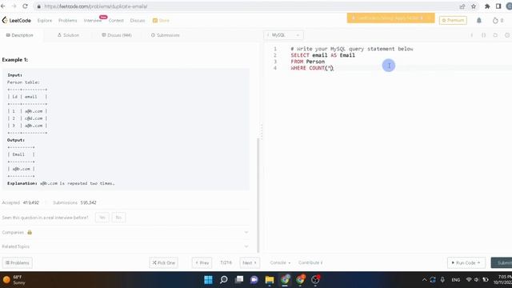This screenshot has width=512, height=288.
Task: Switch to the Submissions tab
Action: [x=166, y=35]
